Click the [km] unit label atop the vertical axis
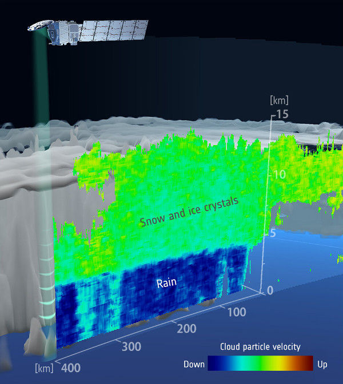This screenshot has height=384, width=343. [x=278, y=101]
